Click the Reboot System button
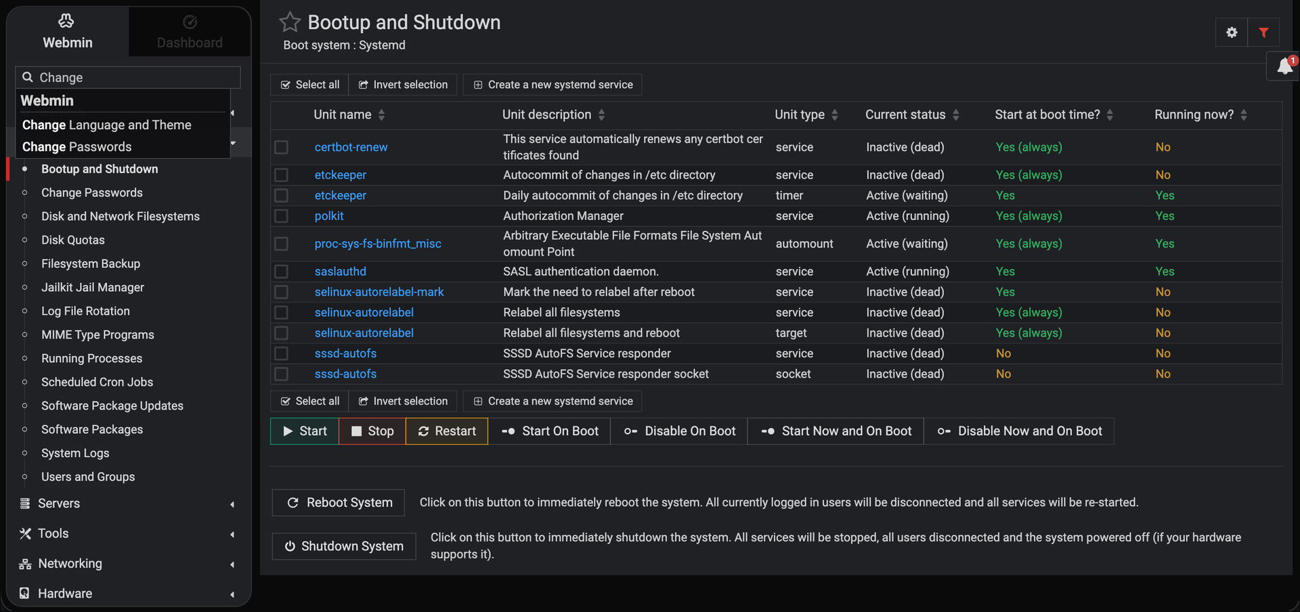The image size is (1300, 612). (339, 502)
